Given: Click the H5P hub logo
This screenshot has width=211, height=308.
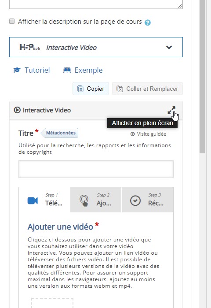Looking at the screenshot, I should pos(29,47).
